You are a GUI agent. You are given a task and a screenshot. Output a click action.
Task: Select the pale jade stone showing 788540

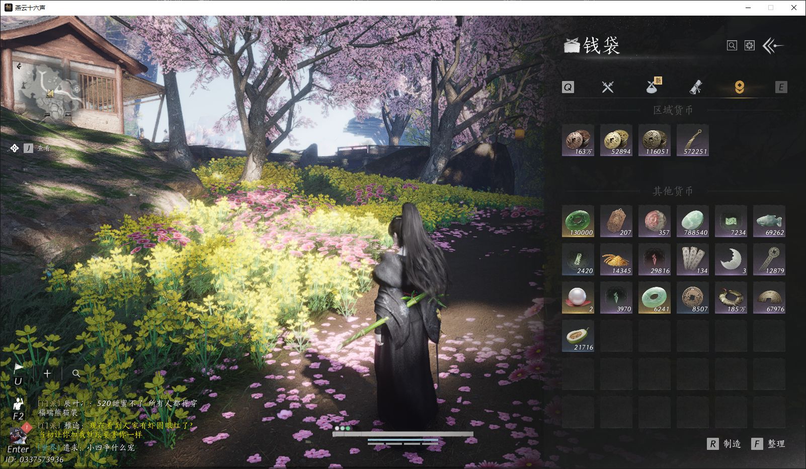click(x=693, y=221)
